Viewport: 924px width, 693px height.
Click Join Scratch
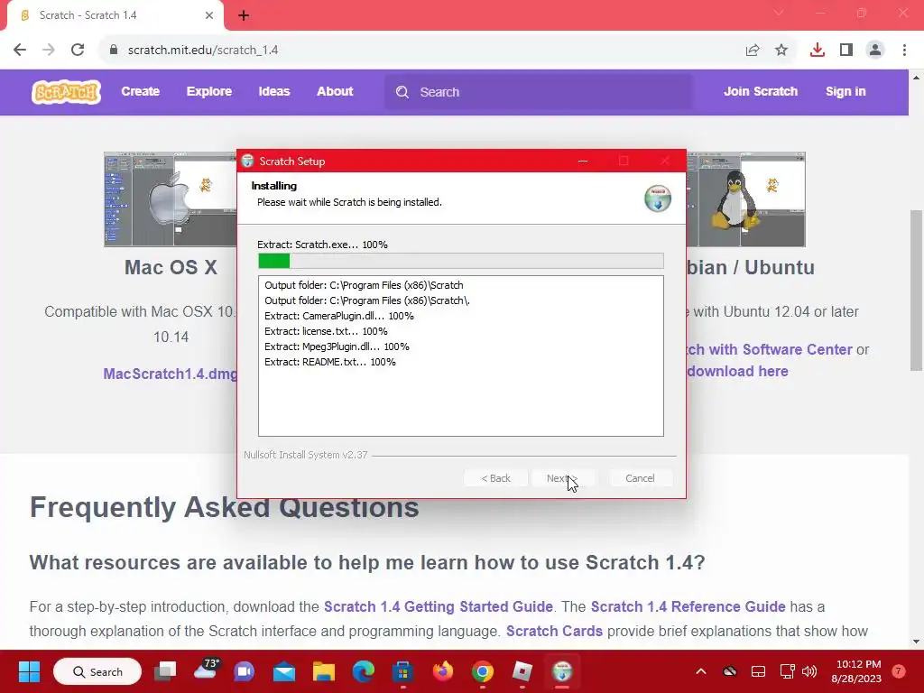[760, 91]
